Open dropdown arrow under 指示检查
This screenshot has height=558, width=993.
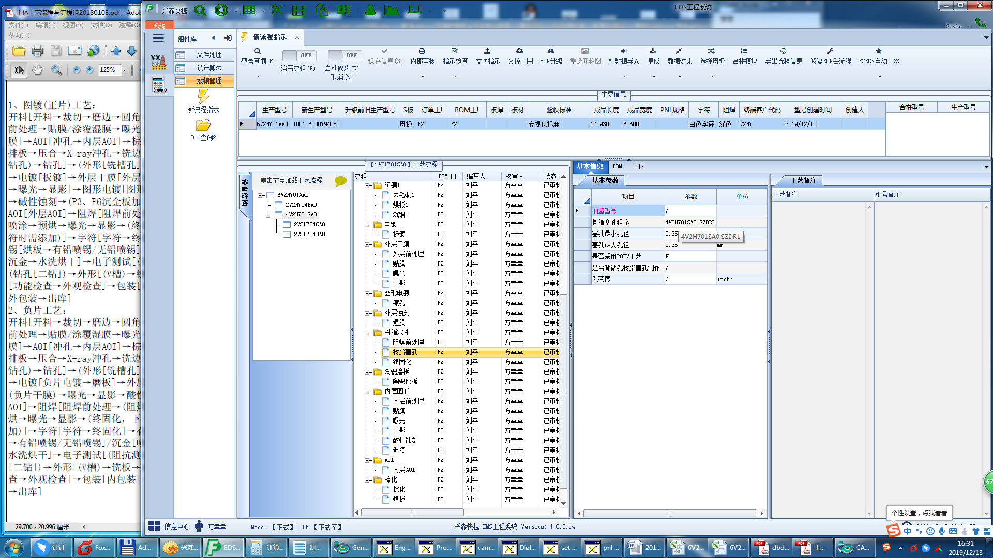455,77
